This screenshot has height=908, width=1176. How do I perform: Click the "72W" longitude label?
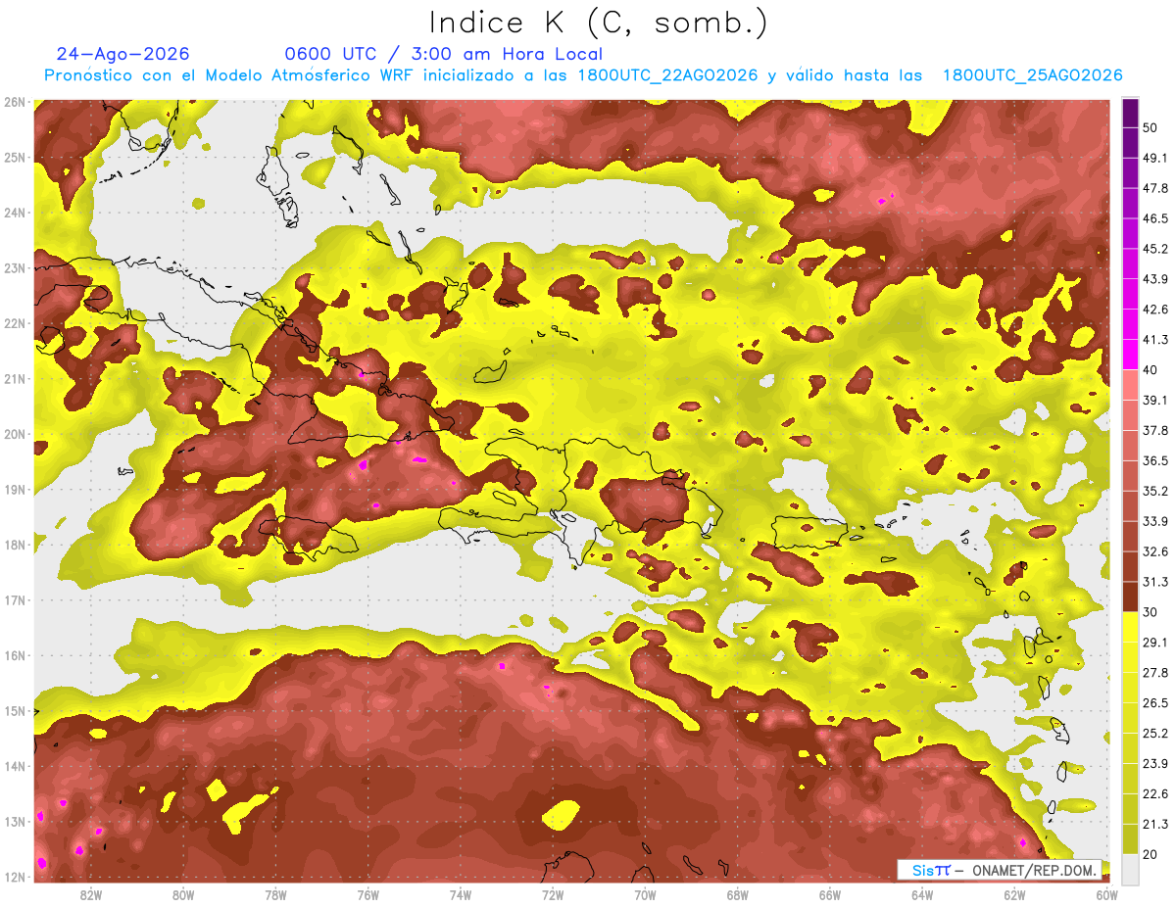[553, 895]
